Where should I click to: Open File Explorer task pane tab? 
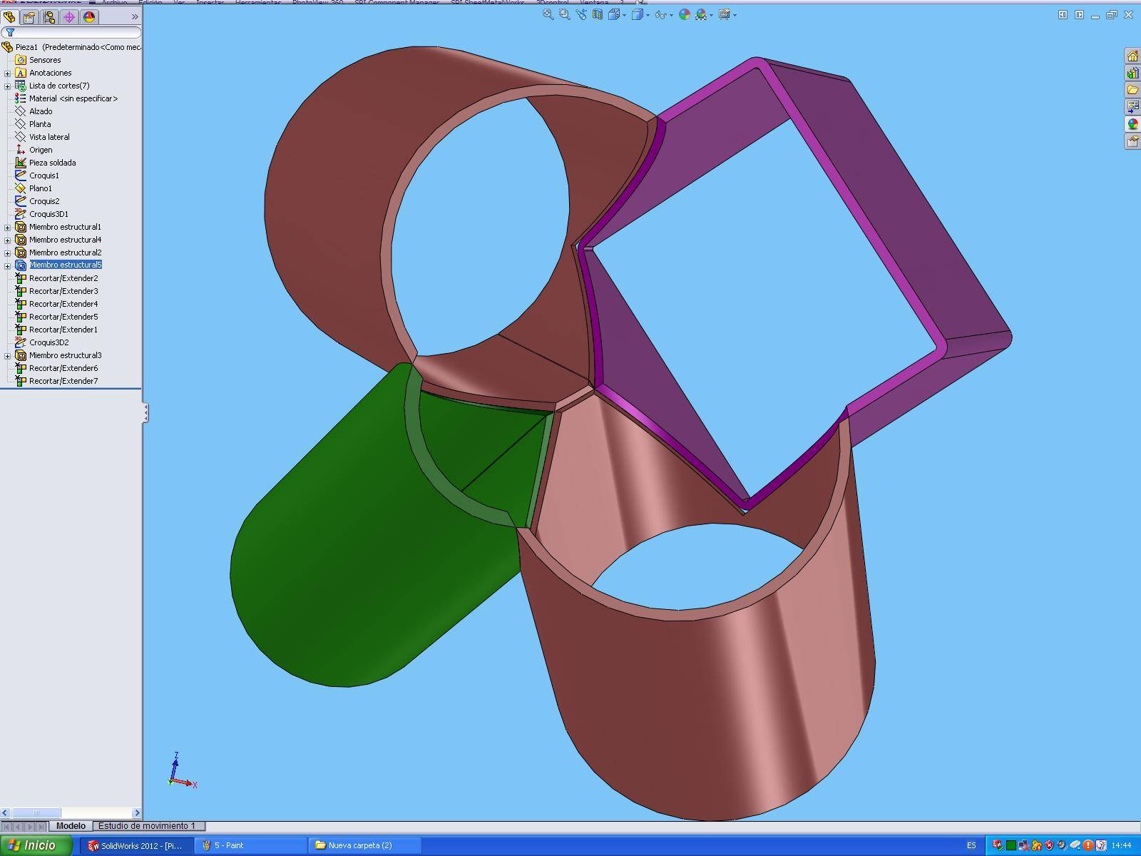pyautogui.click(x=1132, y=90)
